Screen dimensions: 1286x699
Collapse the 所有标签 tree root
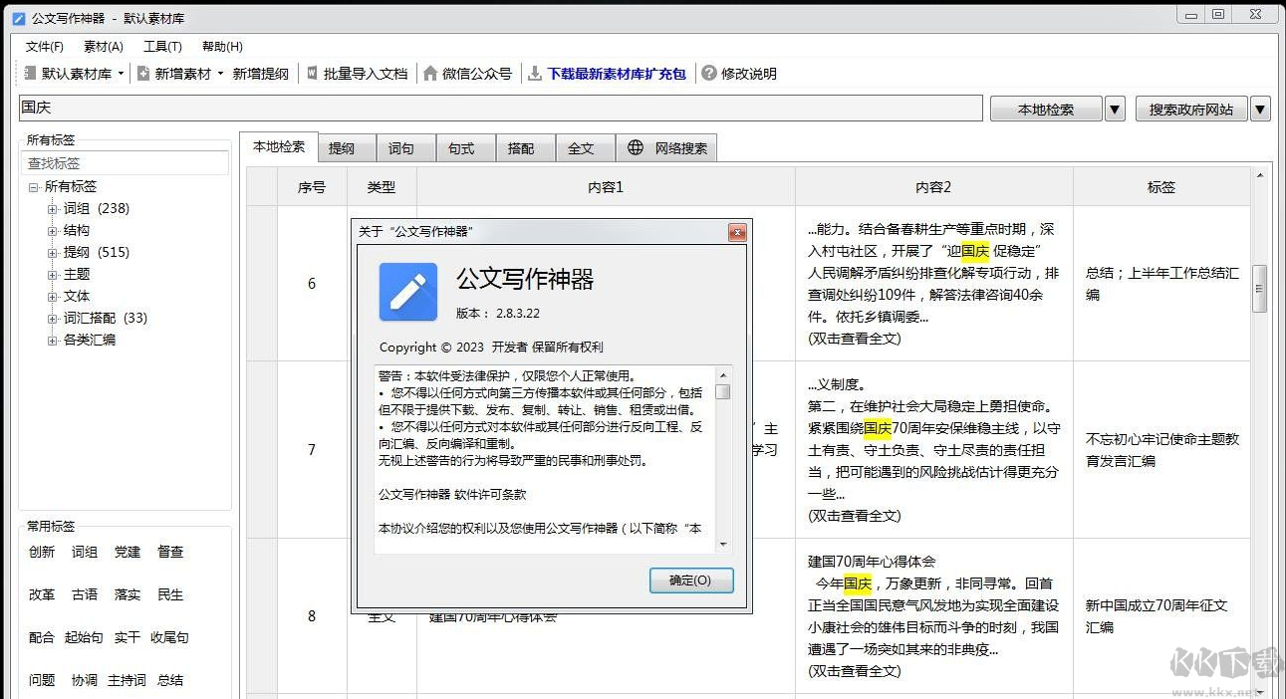tap(33, 187)
